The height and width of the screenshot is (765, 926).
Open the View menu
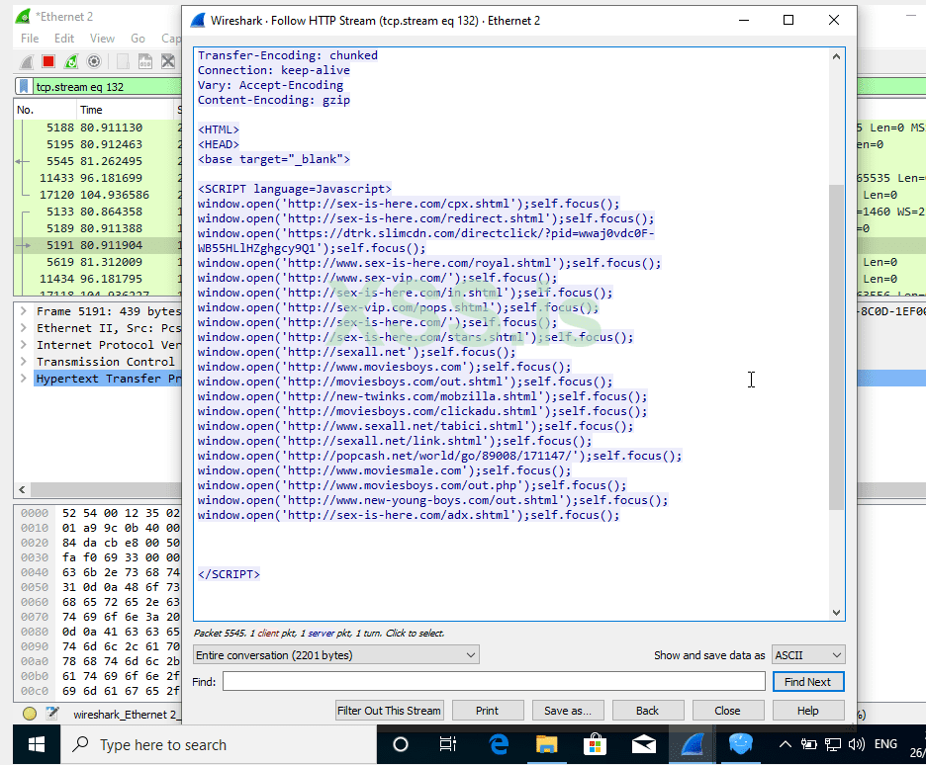point(102,38)
